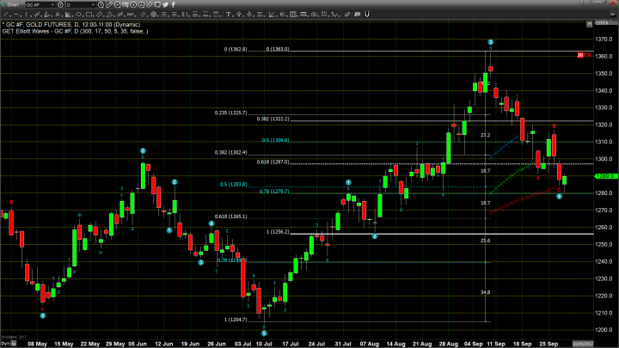Click the date box at bottom right
The width and height of the screenshot is (619, 348).
pyautogui.click(x=602, y=343)
